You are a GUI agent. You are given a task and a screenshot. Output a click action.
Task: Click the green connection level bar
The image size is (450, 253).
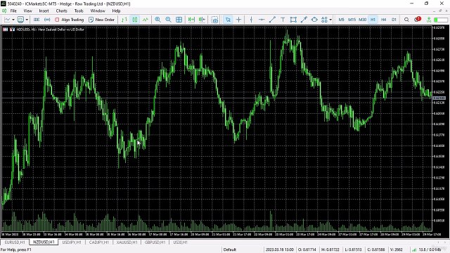pyautogui.click(x=440, y=20)
